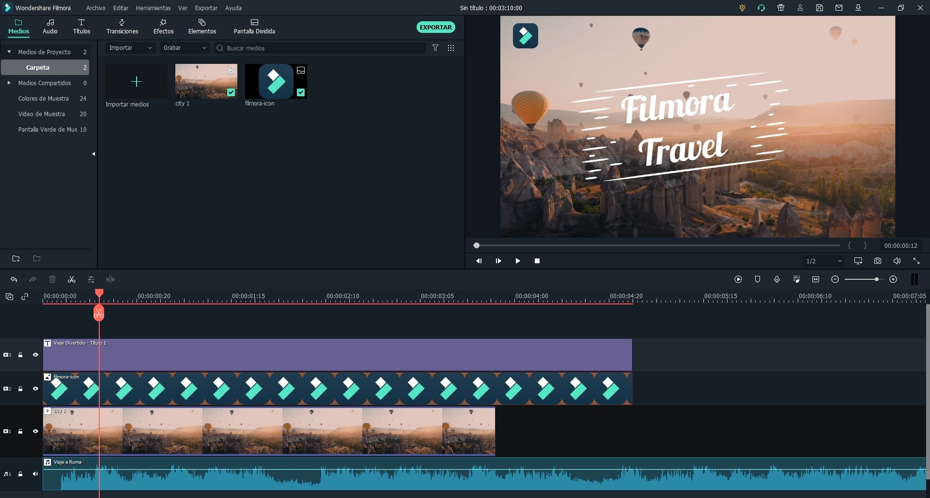Zoom out timeline with minus icon
This screenshot has height=498, width=930.
[x=835, y=279]
